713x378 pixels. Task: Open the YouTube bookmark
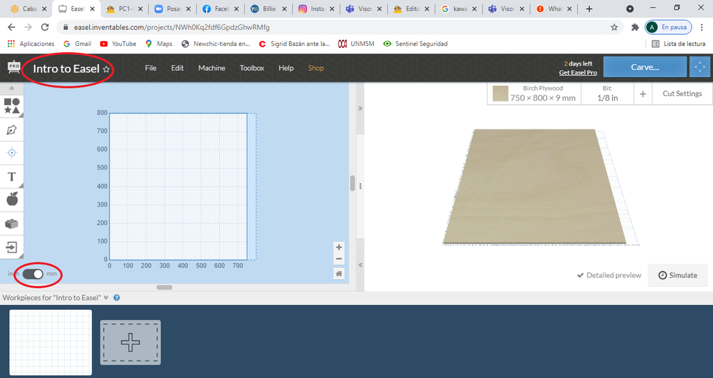coord(118,44)
